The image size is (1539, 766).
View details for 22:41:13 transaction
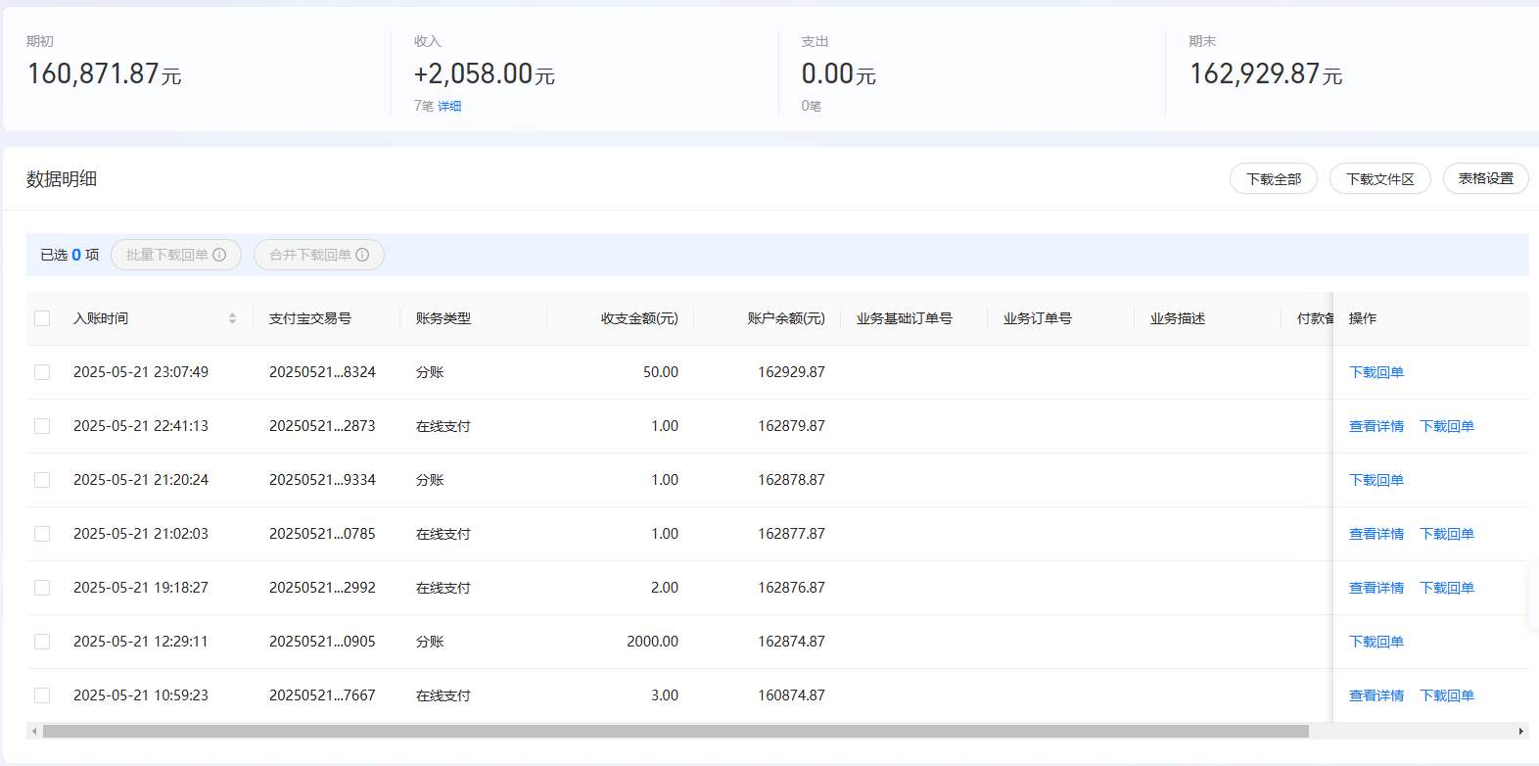(x=1376, y=426)
